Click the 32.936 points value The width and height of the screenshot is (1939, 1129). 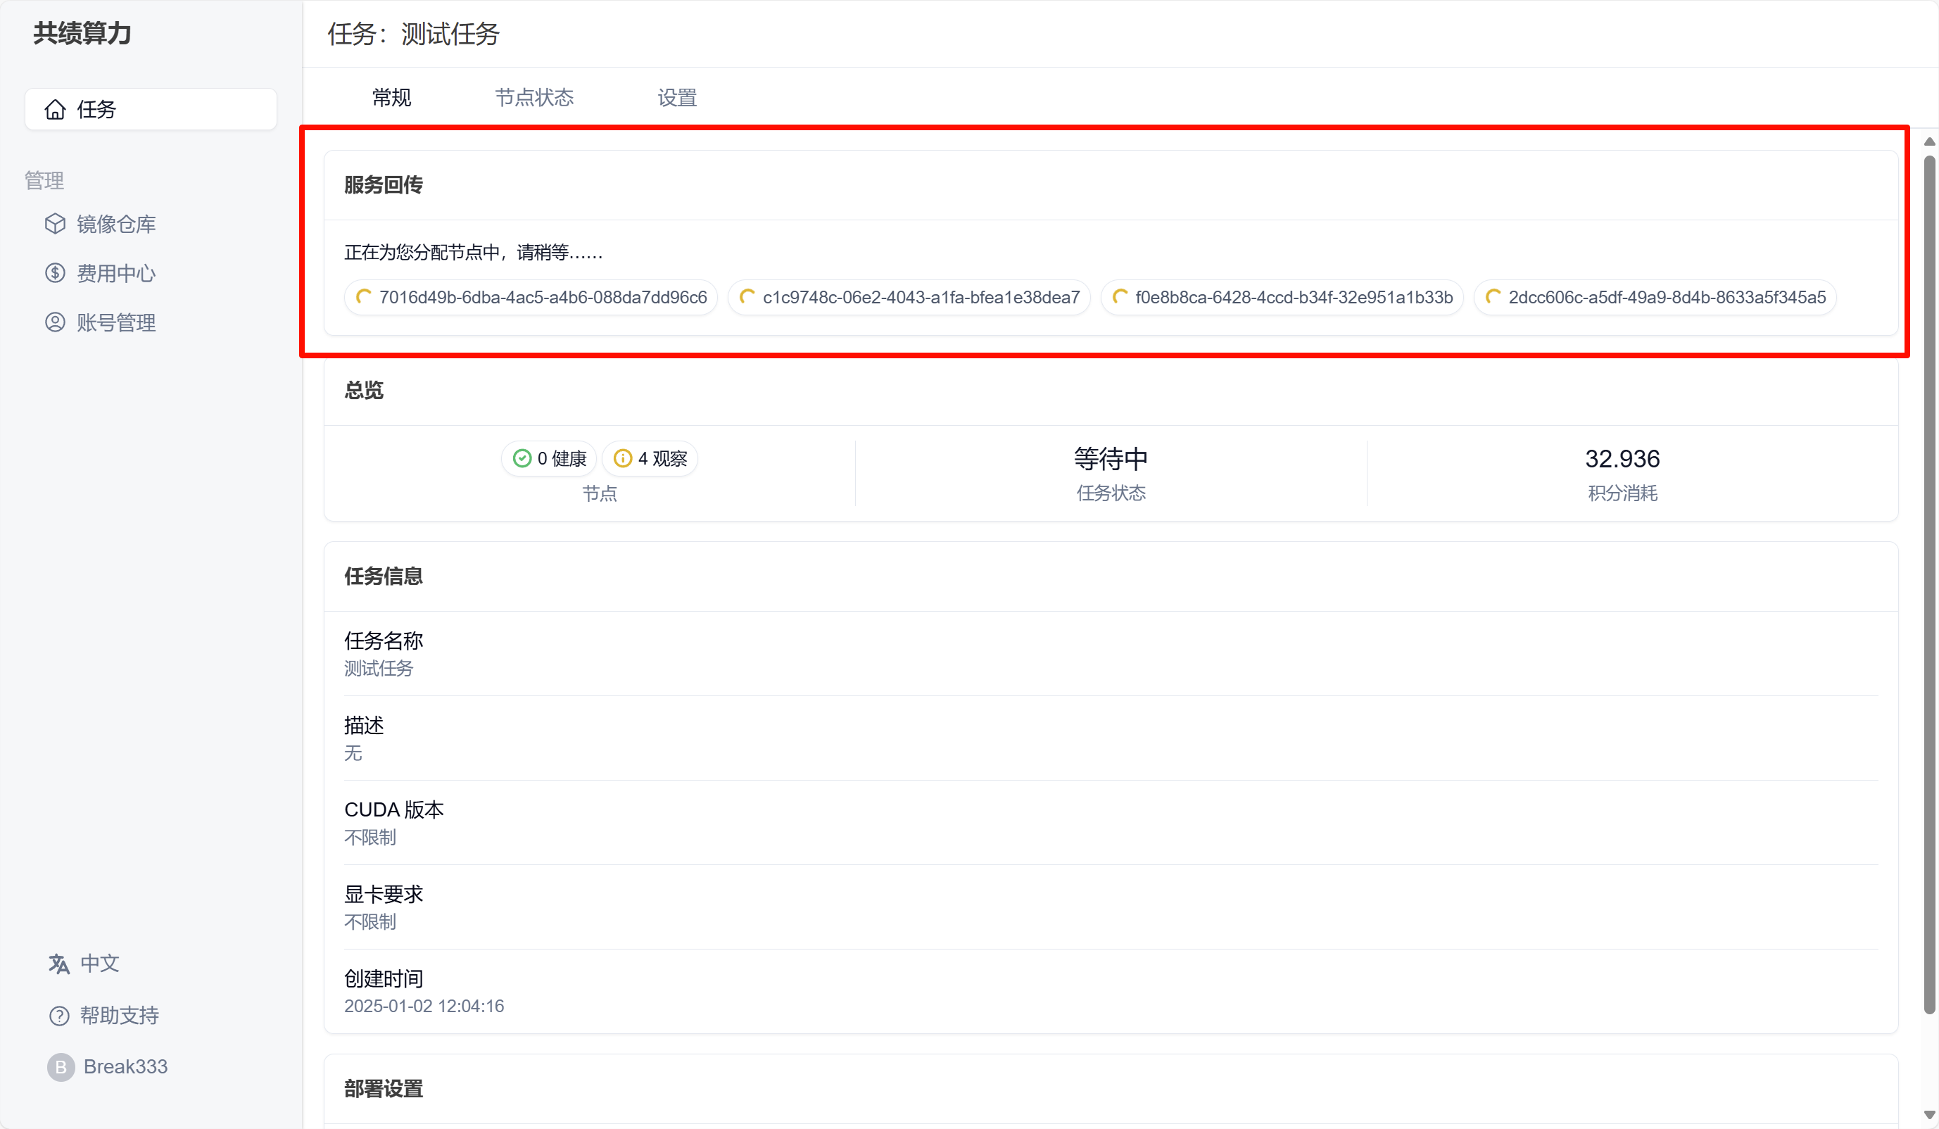pos(1622,459)
